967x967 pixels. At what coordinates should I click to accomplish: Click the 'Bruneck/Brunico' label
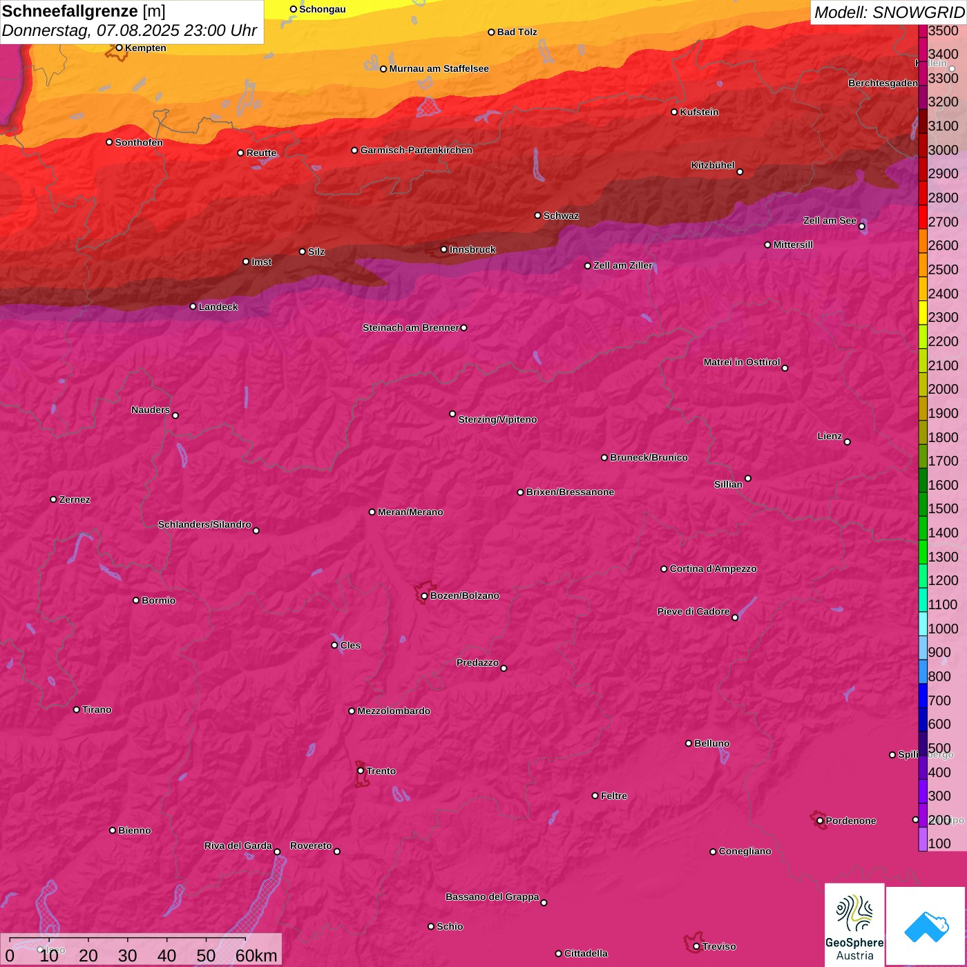pyautogui.click(x=649, y=457)
